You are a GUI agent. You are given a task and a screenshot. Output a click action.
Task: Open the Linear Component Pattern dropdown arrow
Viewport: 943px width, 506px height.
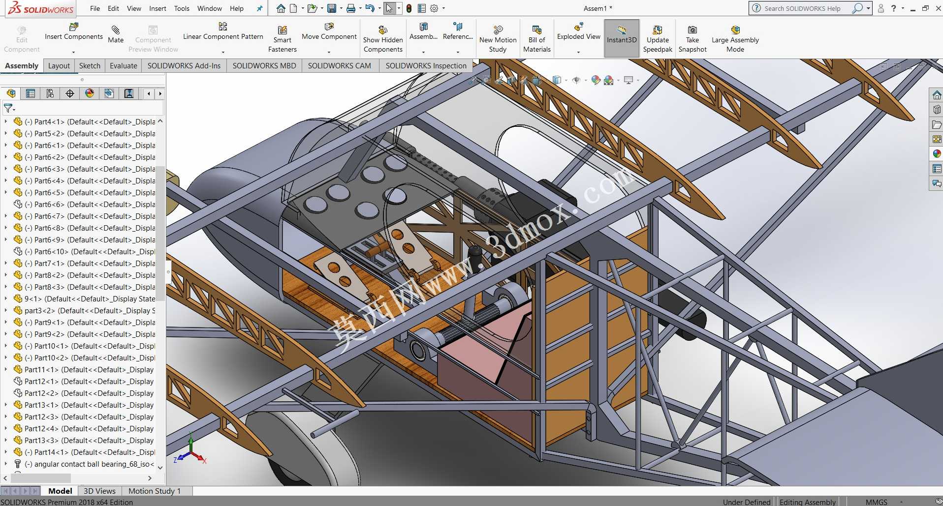223,52
